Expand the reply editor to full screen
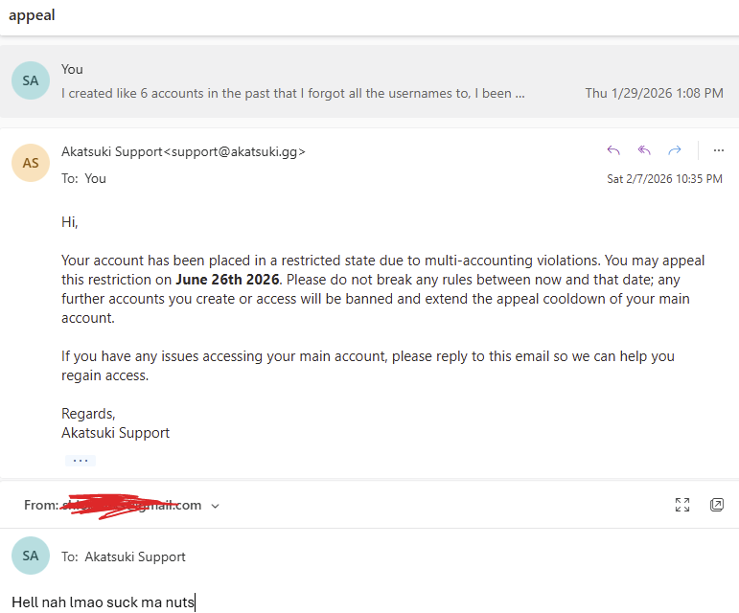 click(x=682, y=505)
